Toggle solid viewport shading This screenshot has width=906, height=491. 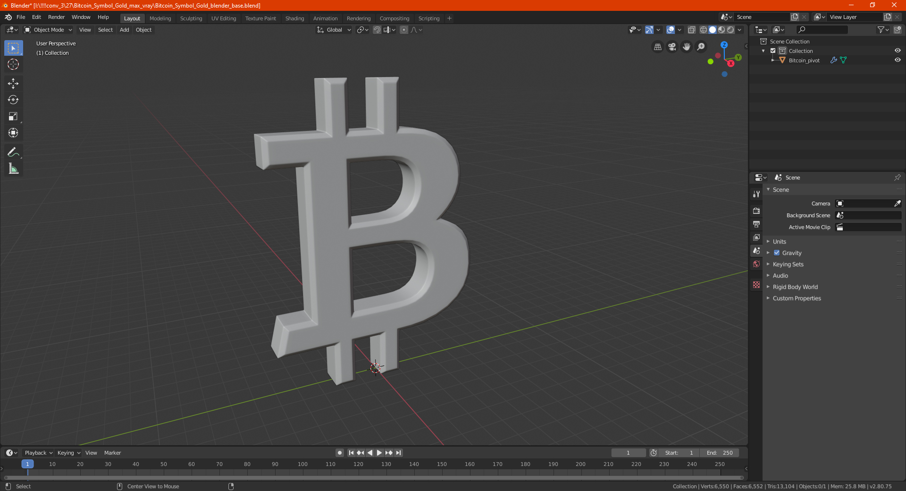click(x=713, y=30)
